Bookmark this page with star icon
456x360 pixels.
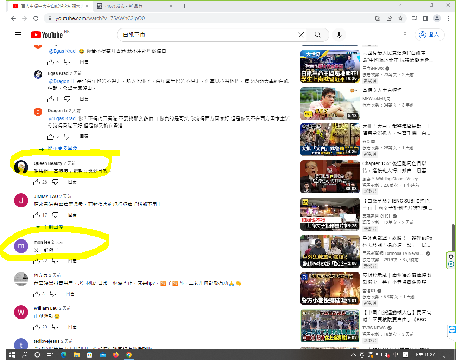point(400,18)
